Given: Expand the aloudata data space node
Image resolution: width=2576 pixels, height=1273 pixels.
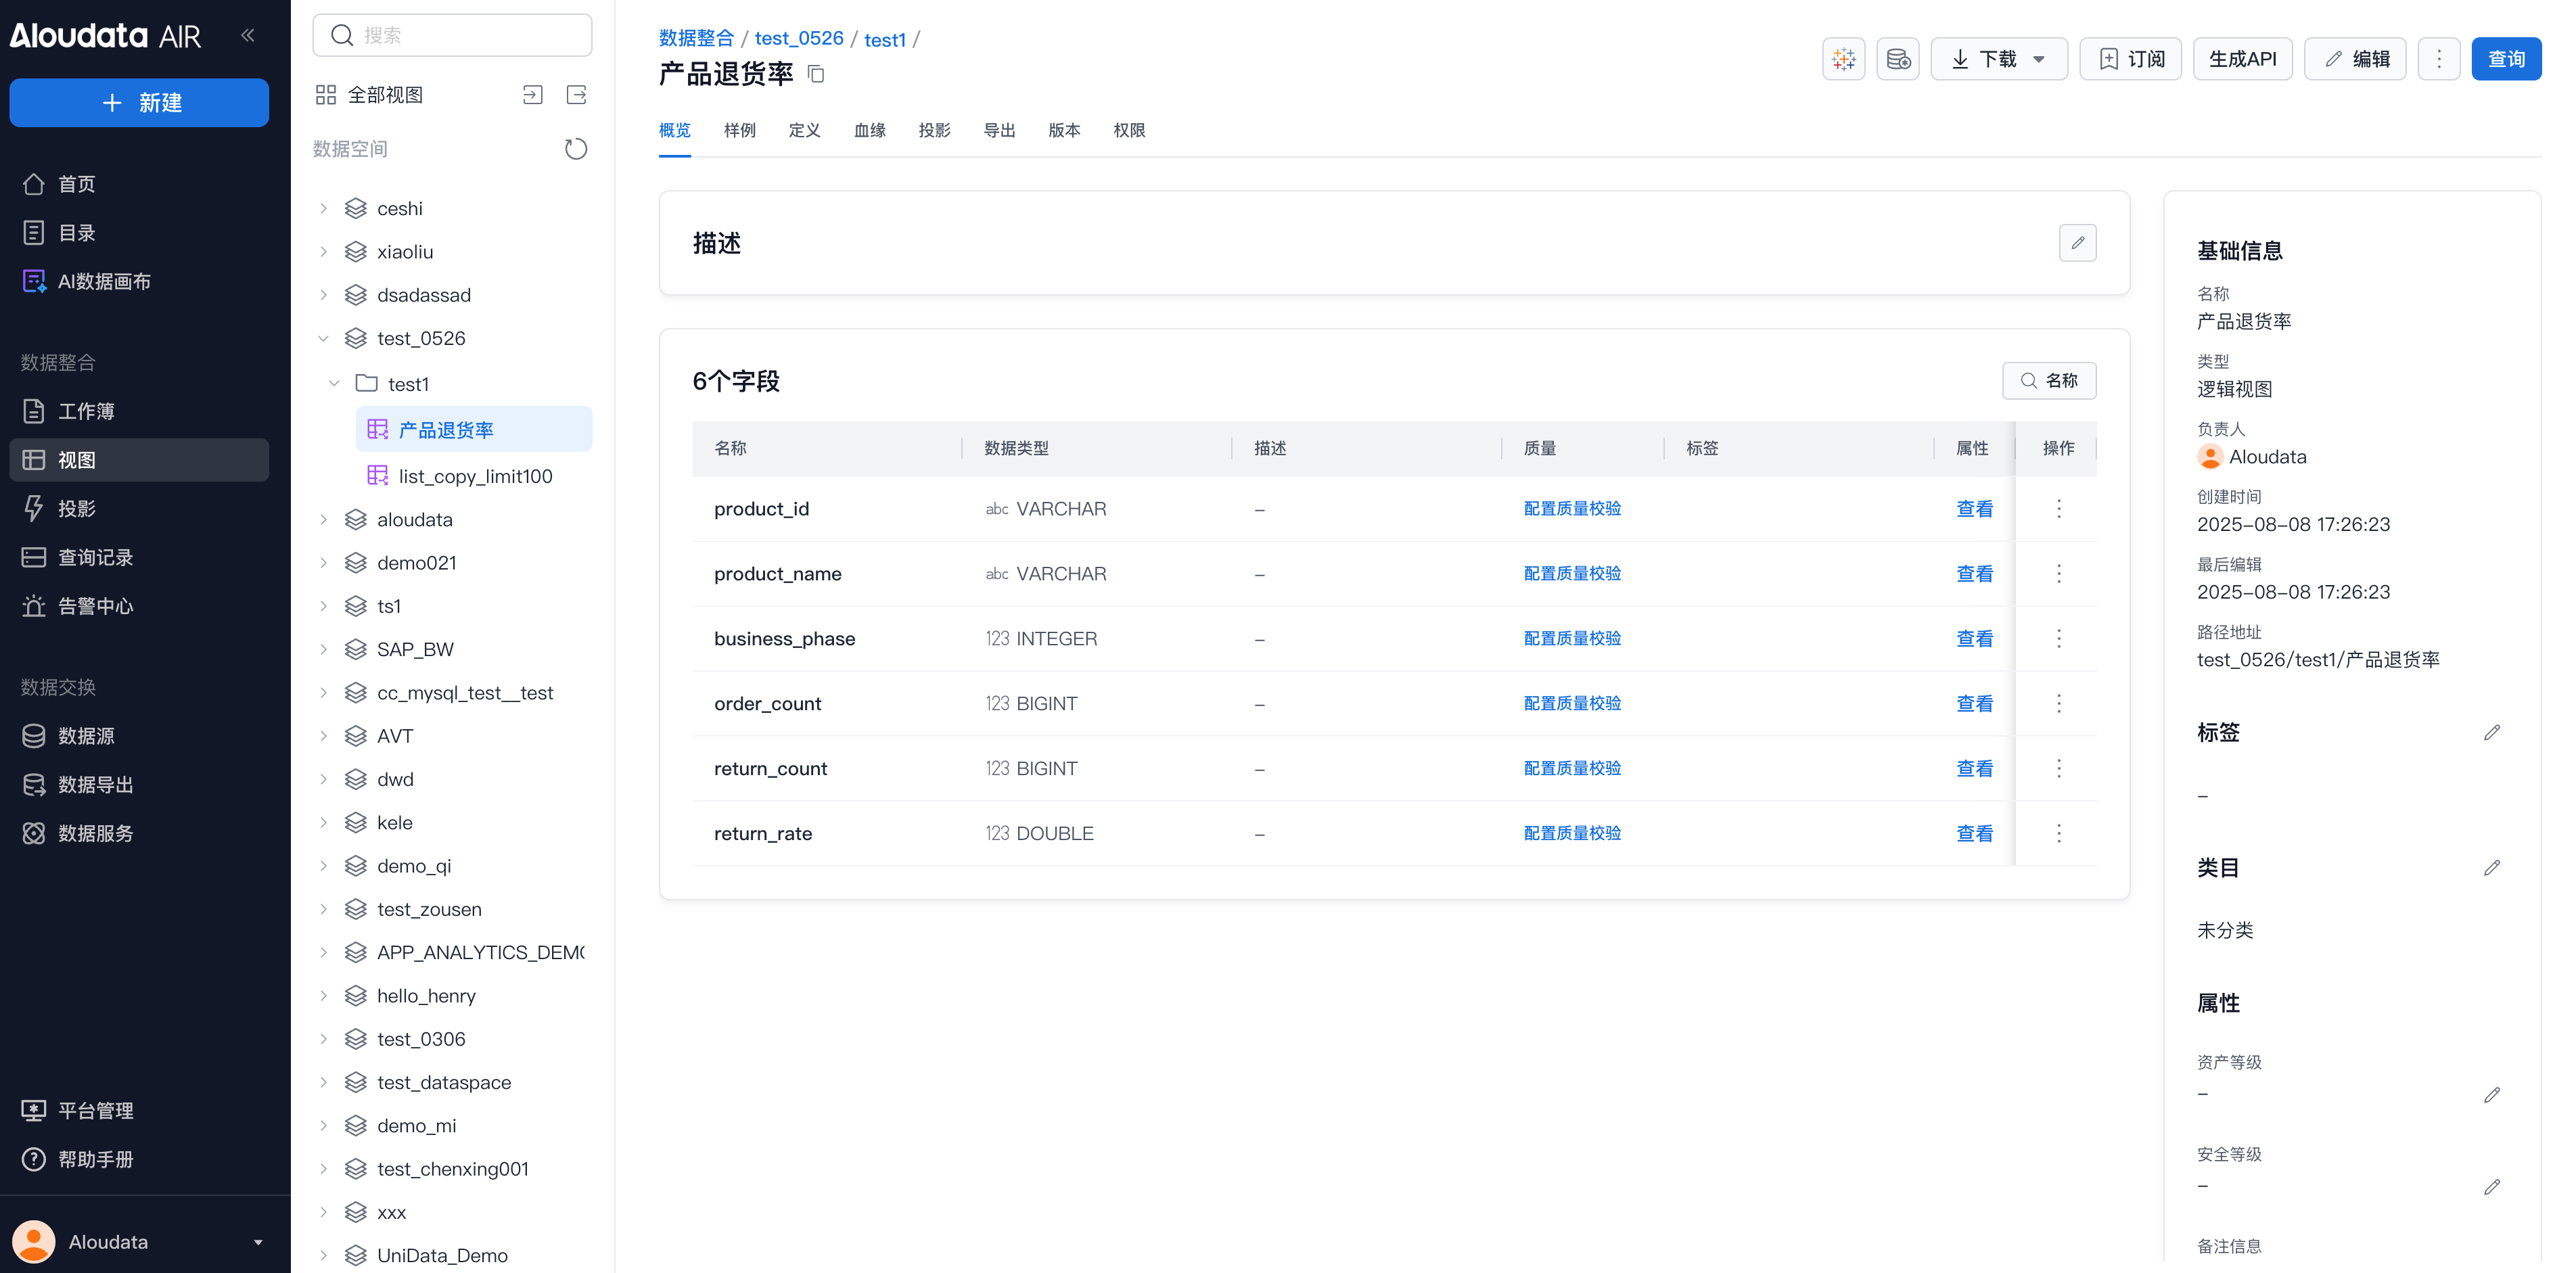Looking at the screenshot, I should tap(323, 520).
